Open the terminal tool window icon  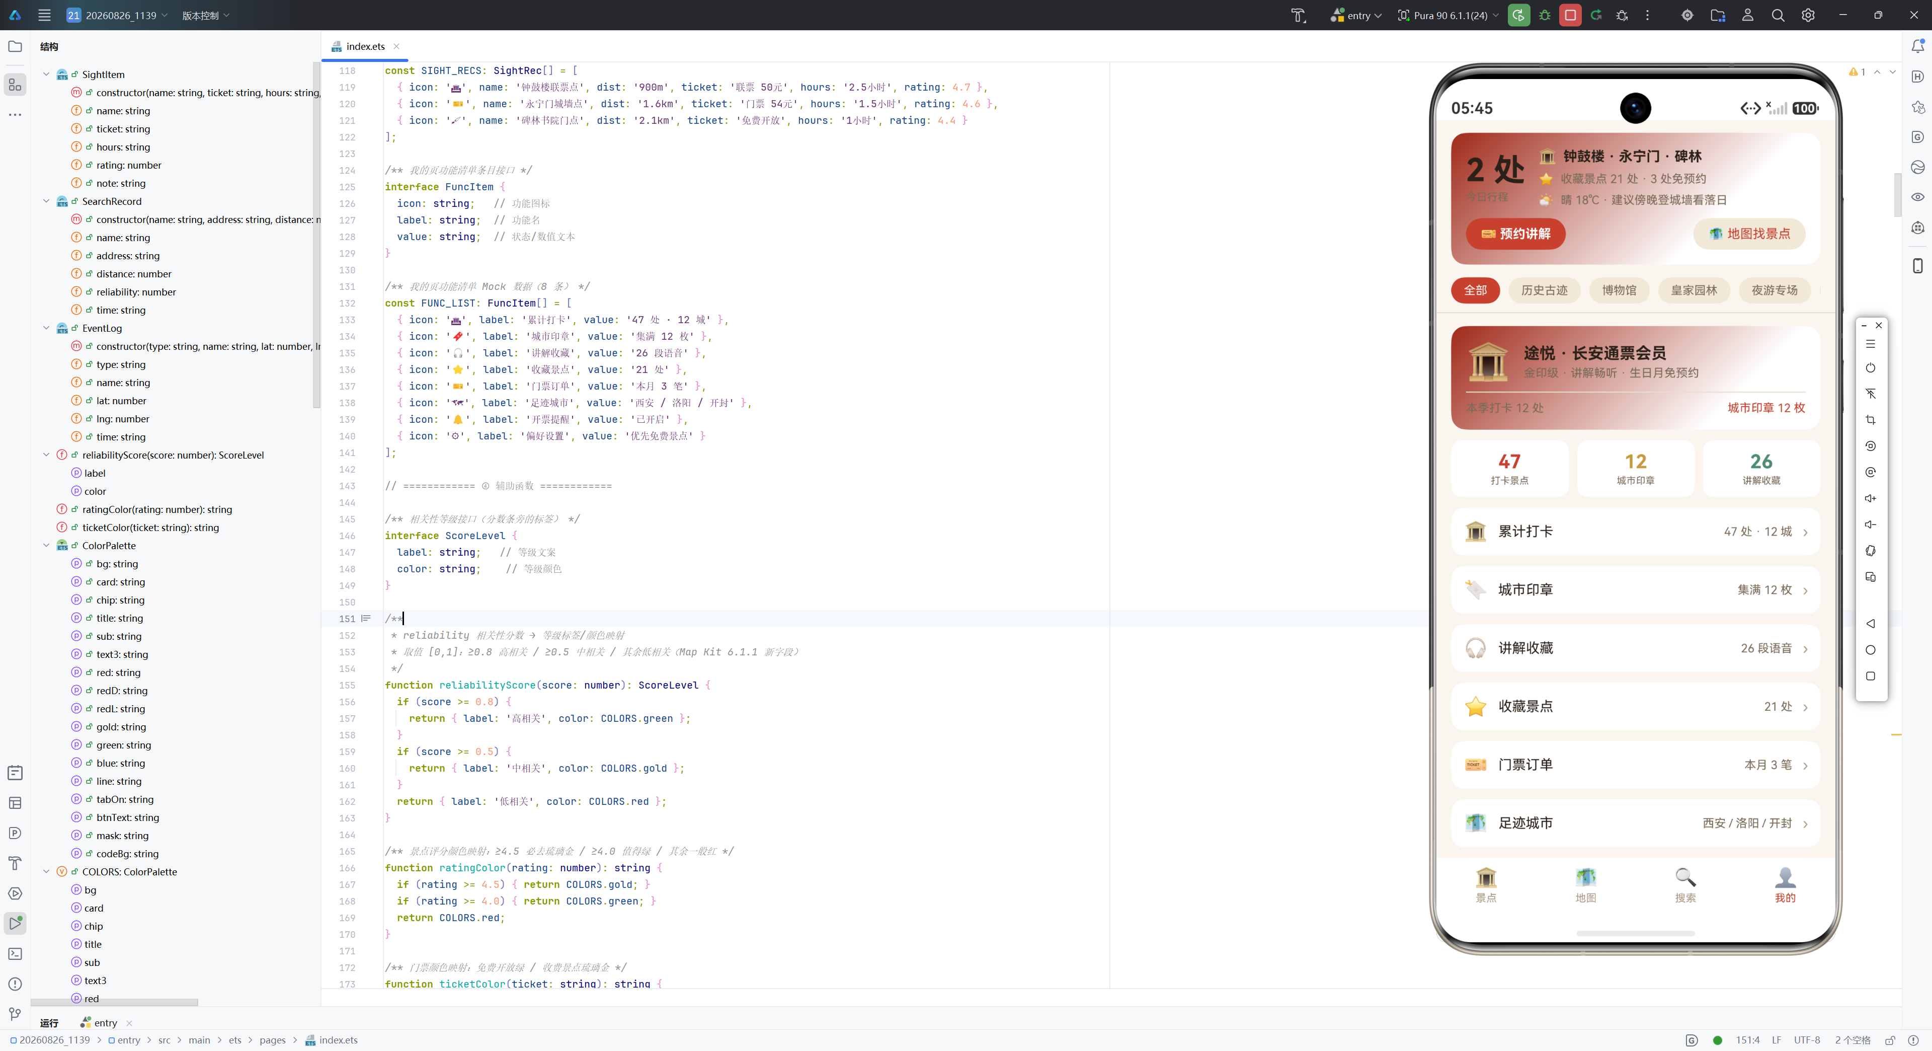[15, 953]
